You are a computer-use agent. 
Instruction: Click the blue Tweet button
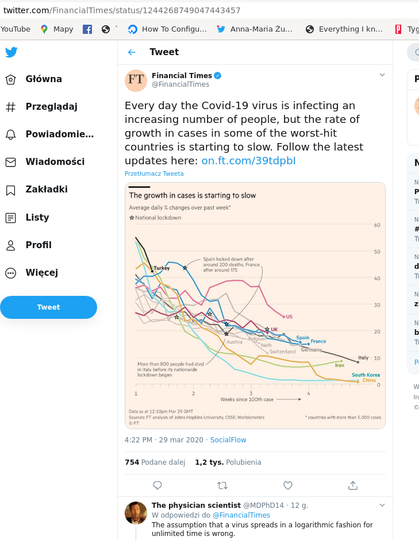tap(48, 307)
